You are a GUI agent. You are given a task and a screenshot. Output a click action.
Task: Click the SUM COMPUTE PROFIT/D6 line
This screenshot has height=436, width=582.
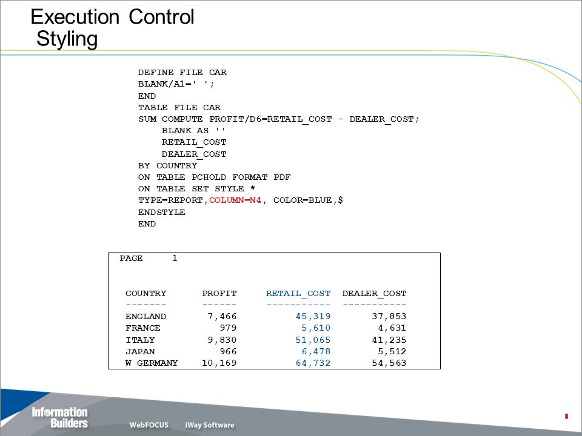click(x=279, y=119)
